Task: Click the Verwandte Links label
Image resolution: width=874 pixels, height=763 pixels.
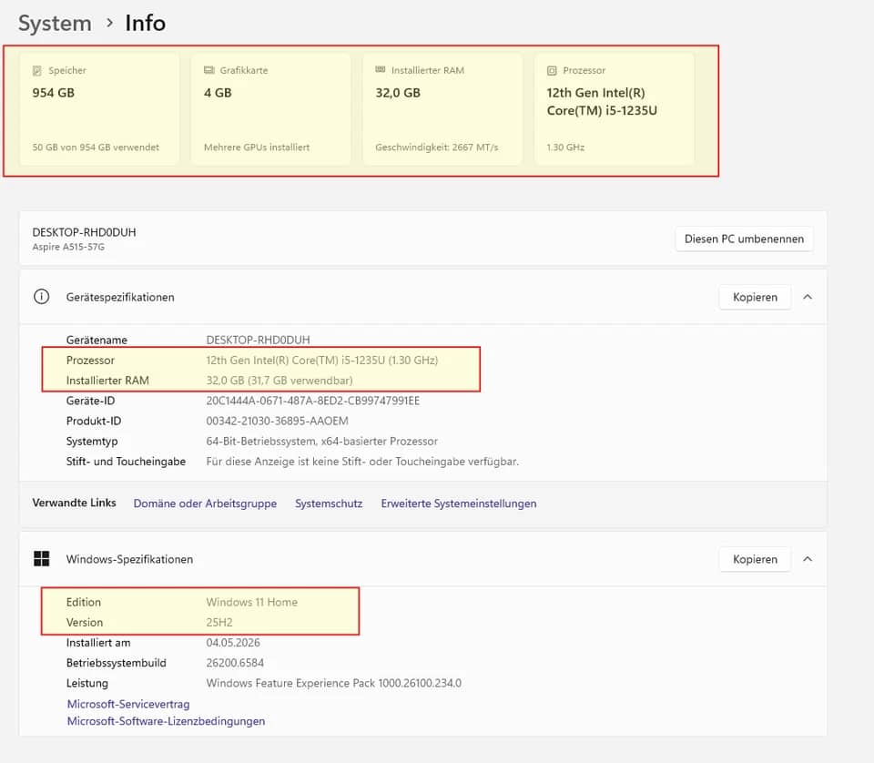Action: click(74, 503)
